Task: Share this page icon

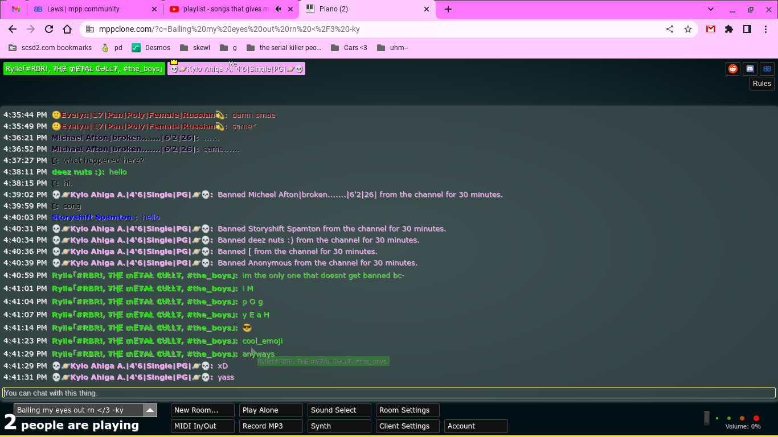Action: 670,29
